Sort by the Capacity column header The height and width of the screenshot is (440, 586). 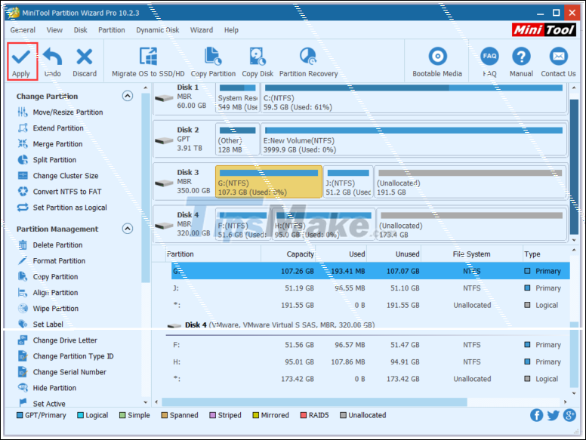point(288,254)
